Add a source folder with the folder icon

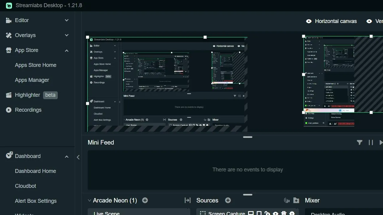tap(296, 200)
